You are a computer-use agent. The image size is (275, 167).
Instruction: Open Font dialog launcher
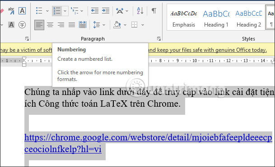pos(27,39)
